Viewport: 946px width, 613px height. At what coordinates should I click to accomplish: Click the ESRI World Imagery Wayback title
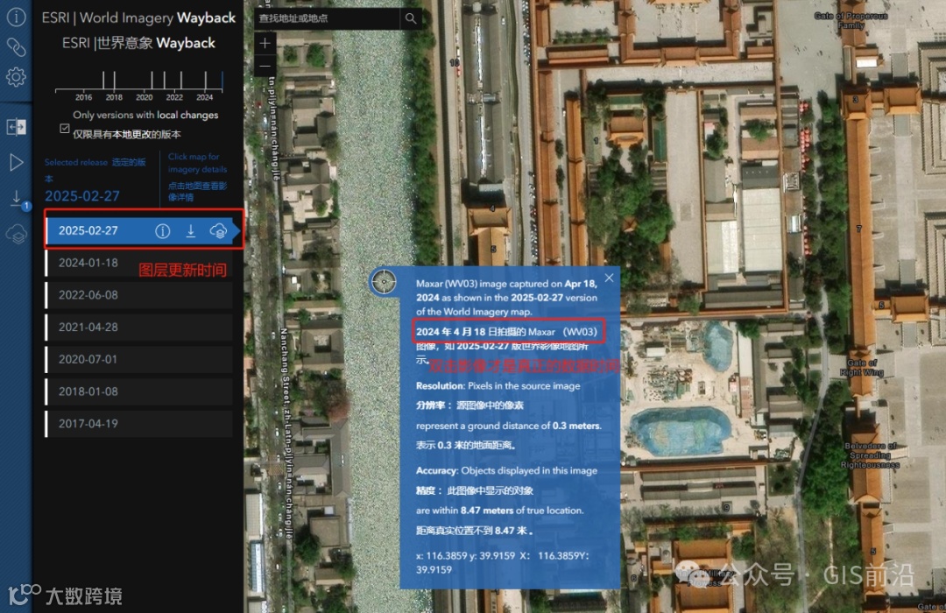pyautogui.click(x=138, y=18)
